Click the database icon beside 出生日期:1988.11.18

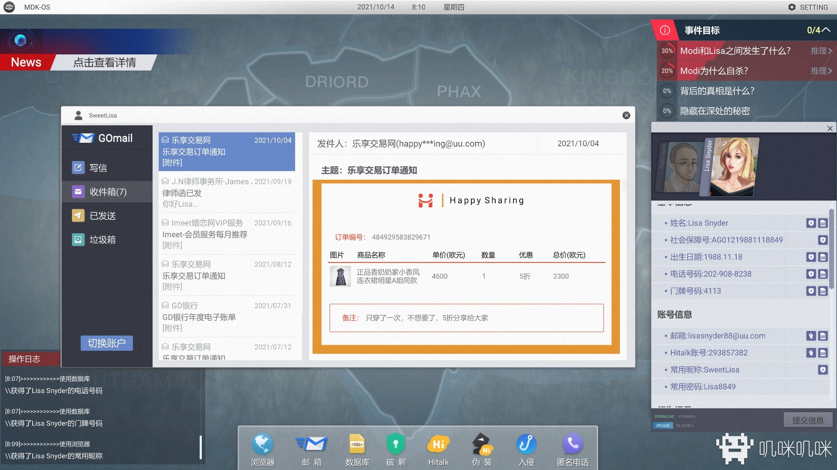[x=823, y=257]
